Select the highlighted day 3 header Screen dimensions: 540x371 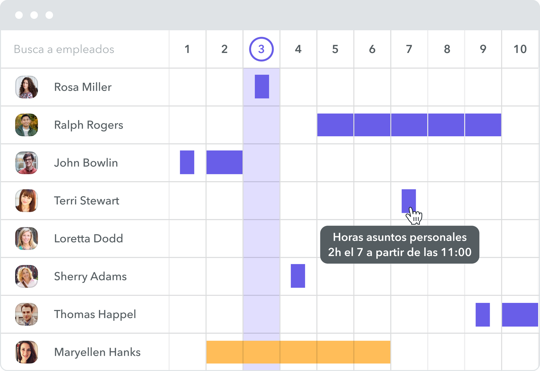click(261, 49)
